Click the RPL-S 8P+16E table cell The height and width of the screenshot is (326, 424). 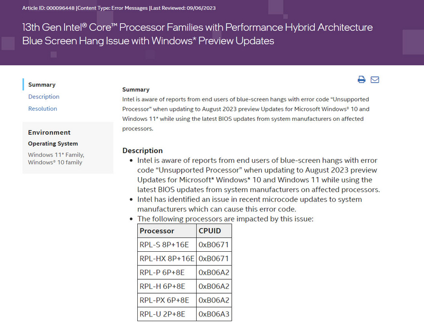[167, 244]
